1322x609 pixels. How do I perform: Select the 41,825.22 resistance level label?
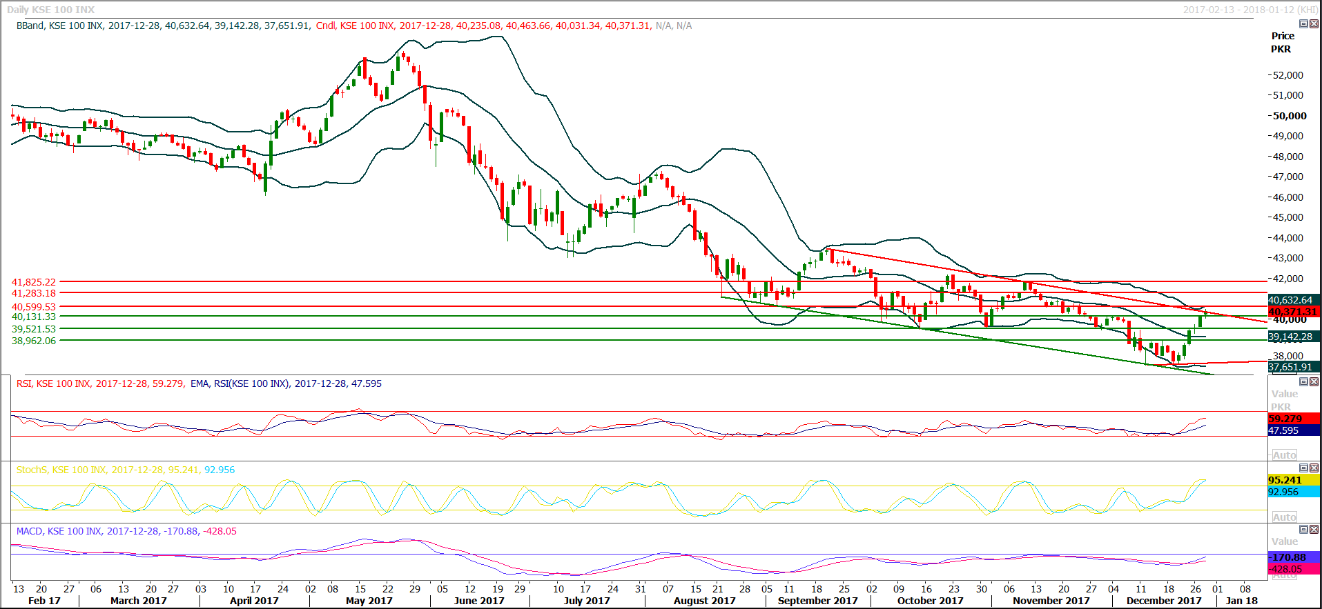[34, 282]
